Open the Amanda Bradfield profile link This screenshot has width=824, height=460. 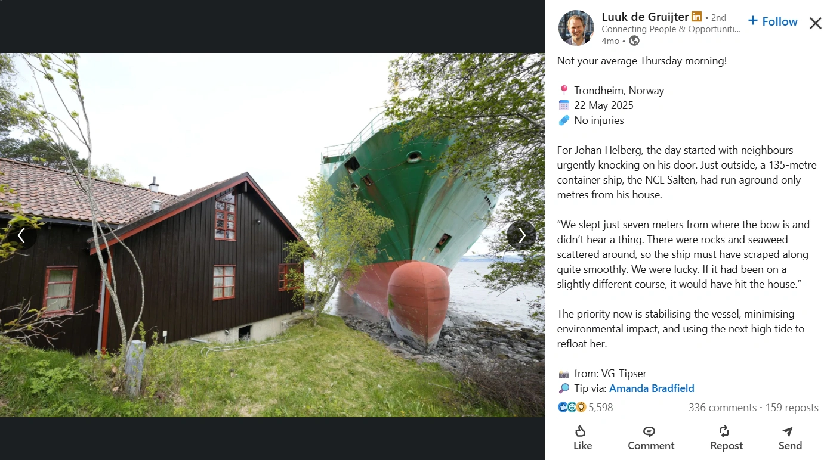tap(652, 388)
